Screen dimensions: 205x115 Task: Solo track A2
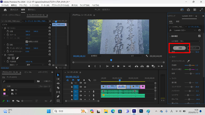(89, 96)
